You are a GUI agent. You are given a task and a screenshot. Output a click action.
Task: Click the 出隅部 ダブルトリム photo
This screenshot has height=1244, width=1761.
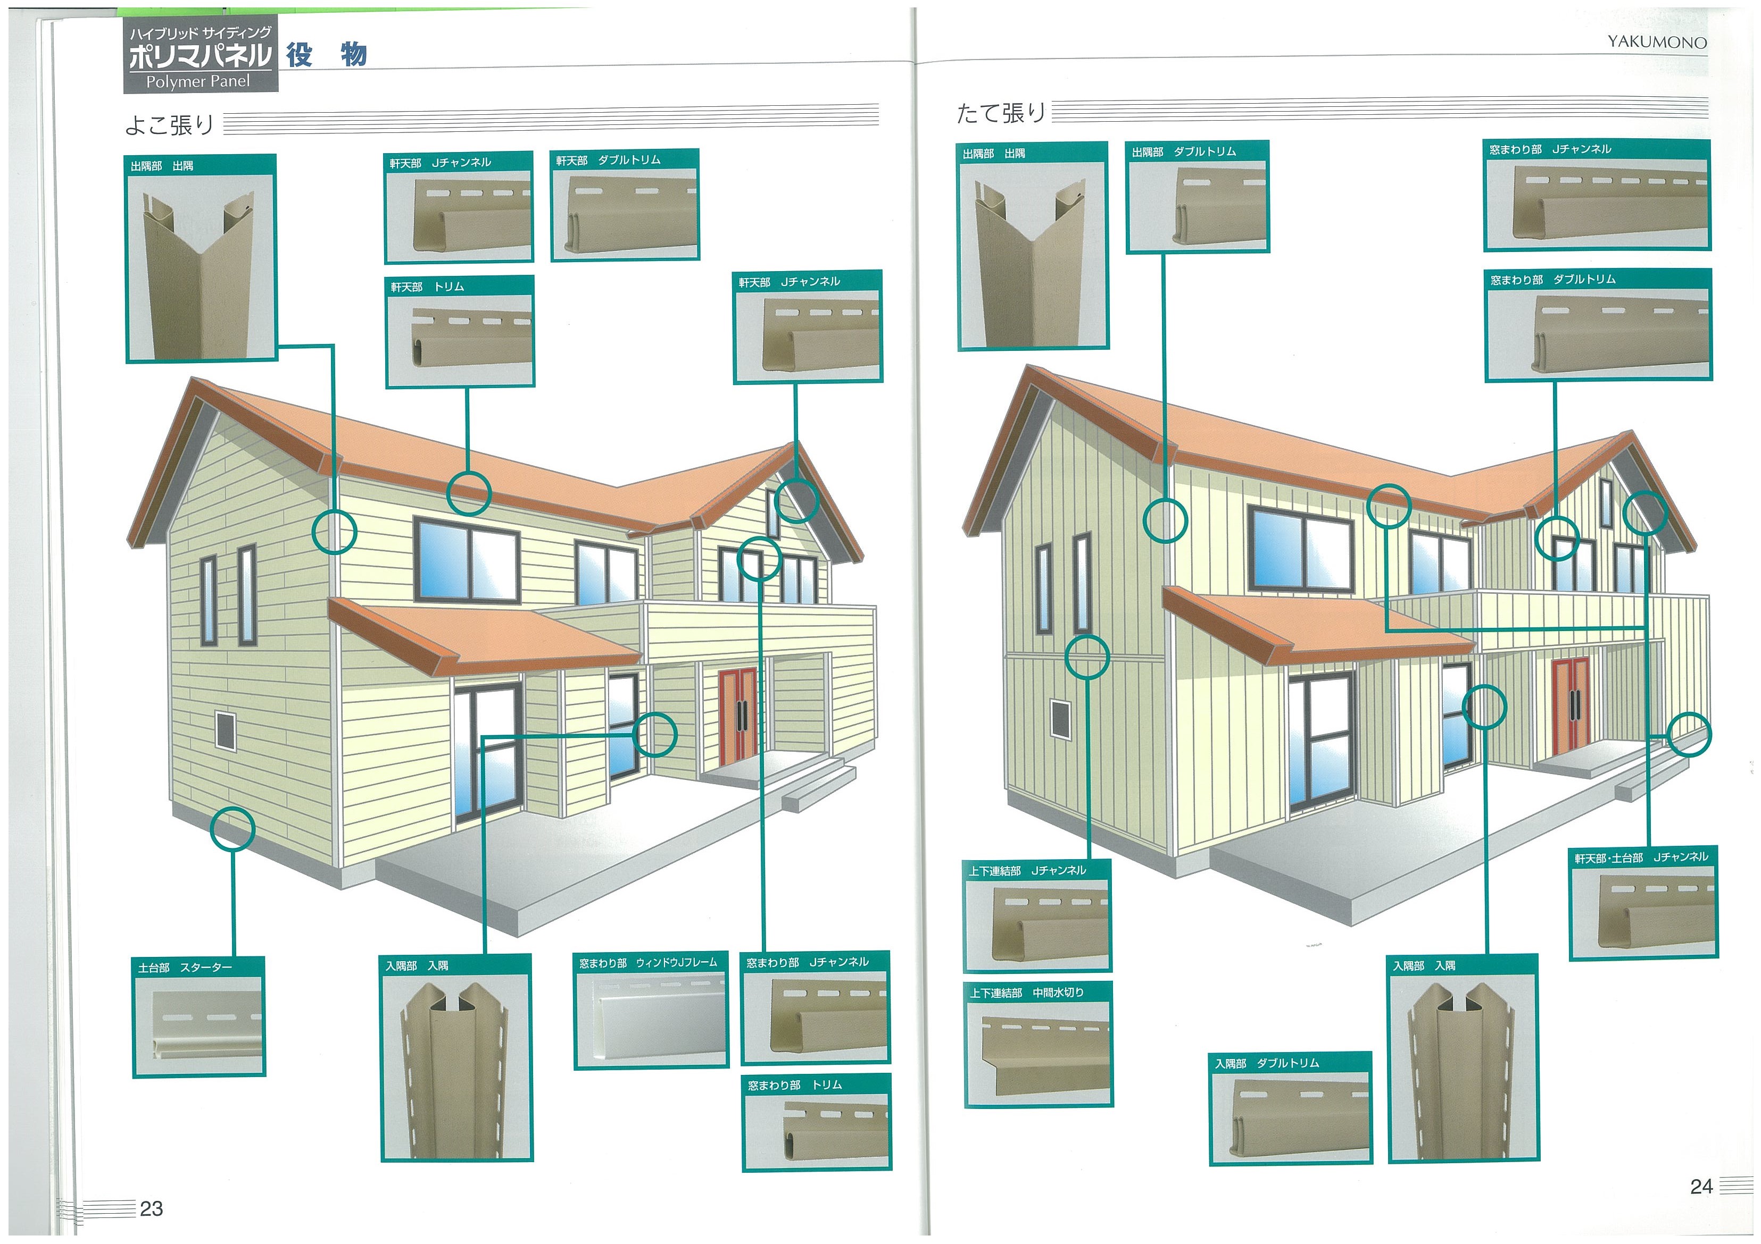(x=1197, y=205)
